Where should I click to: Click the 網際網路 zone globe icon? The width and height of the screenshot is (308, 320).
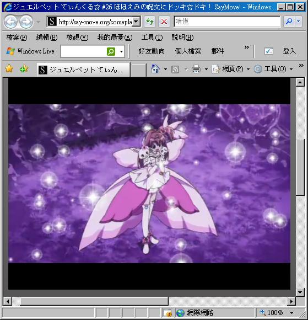(x=180, y=313)
